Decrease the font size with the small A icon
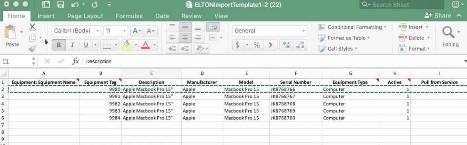 (x=151, y=31)
